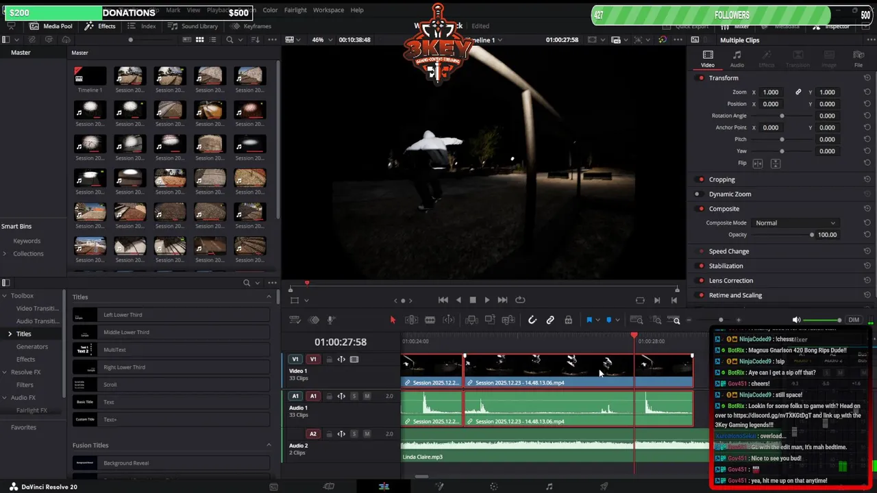This screenshot has height=493, width=877.
Task: Click the Play button in viewer
Action: [487, 300]
